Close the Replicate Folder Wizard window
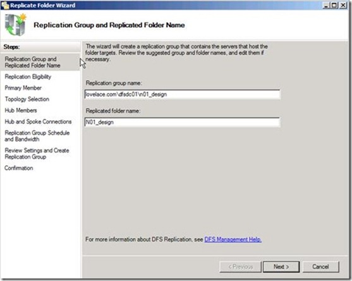The height and width of the screenshot is (281, 352). point(343,5)
